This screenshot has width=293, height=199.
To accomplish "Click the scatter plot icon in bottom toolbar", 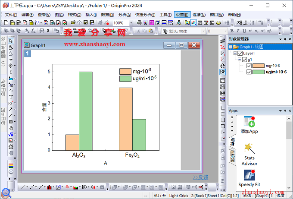I will tap(32, 187).
